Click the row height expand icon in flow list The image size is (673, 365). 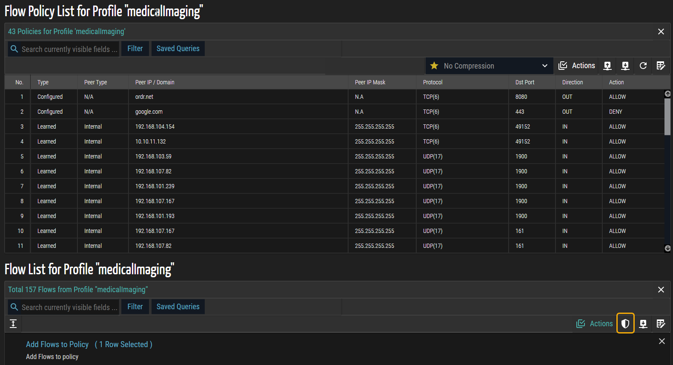[13, 324]
